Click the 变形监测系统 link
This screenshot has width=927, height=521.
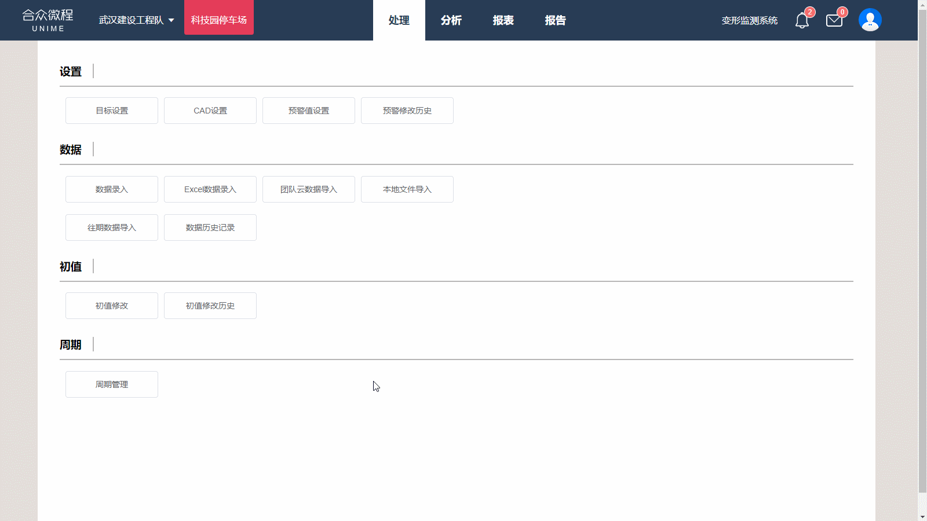[749, 21]
